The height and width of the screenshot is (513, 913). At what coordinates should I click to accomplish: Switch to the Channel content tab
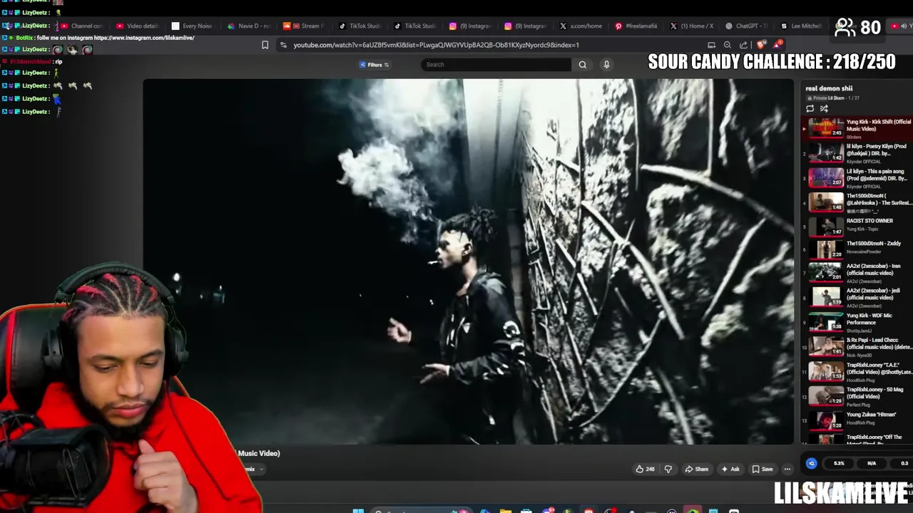(x=81, y=26)
